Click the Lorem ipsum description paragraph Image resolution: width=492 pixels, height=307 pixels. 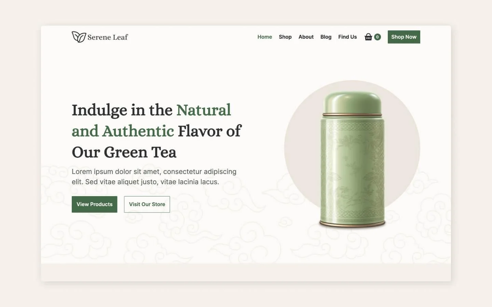pos(154,177)
